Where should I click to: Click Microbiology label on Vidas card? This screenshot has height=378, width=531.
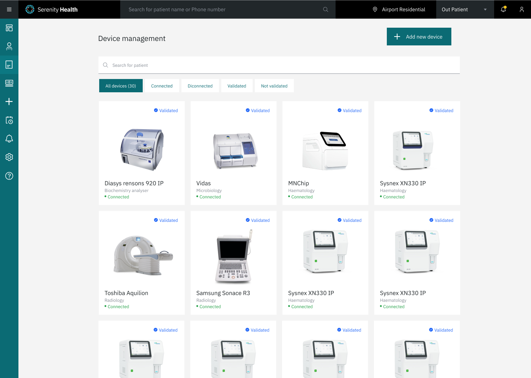coord(209,190)
